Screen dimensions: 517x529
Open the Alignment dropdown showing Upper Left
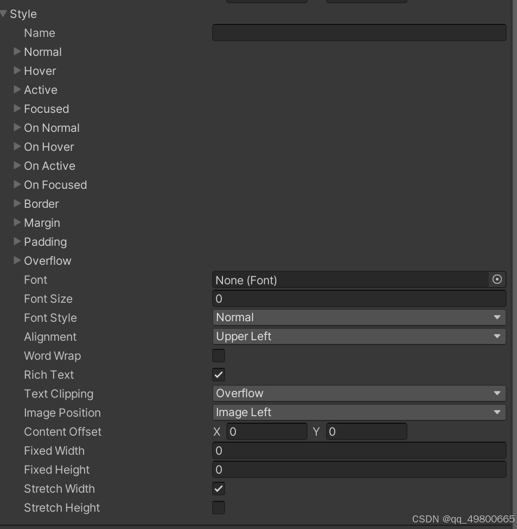pyautogui.click(x=359, y=336)
